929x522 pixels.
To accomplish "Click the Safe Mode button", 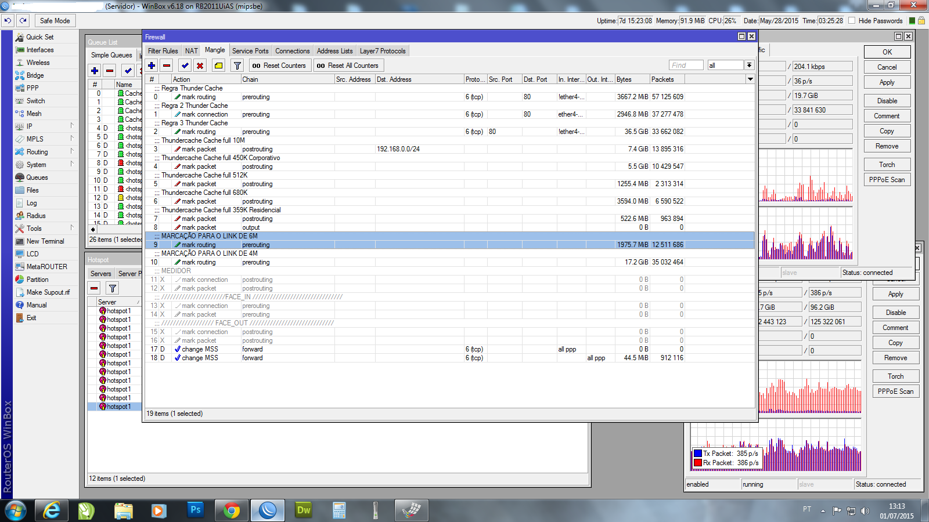I will 55,21.
